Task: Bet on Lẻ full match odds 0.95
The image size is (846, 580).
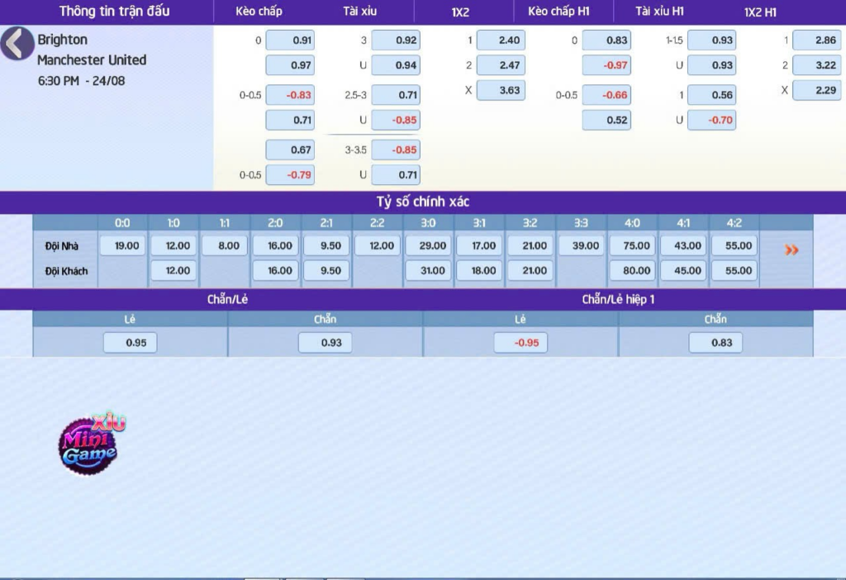Action: pyautogui.click(x=130, y=342)
